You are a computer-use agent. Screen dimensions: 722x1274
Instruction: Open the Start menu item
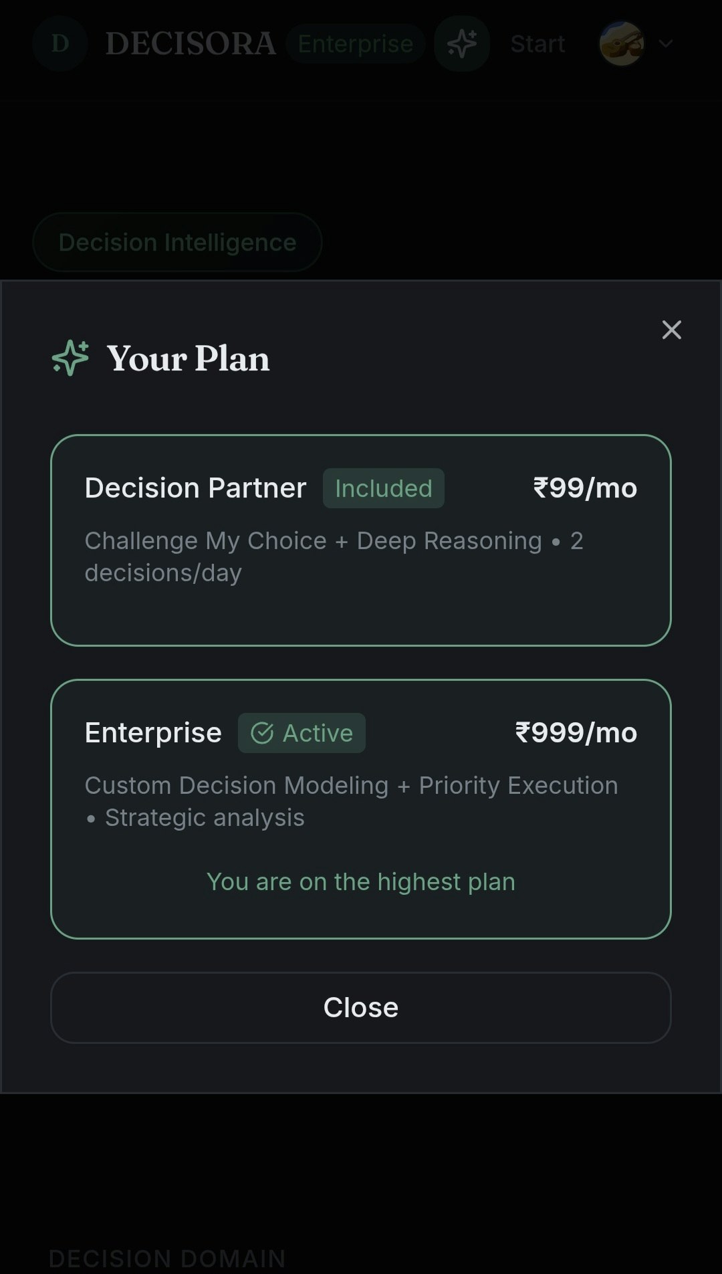[537, 43]
